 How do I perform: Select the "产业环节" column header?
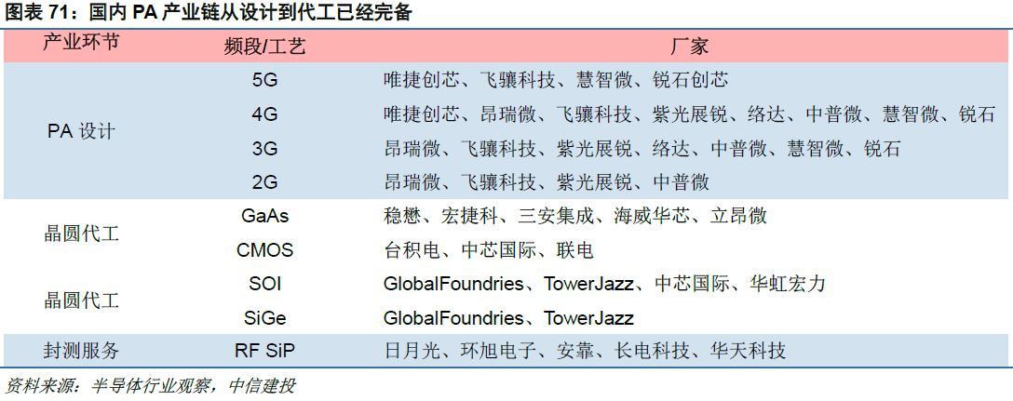click(x=81, y=44)
